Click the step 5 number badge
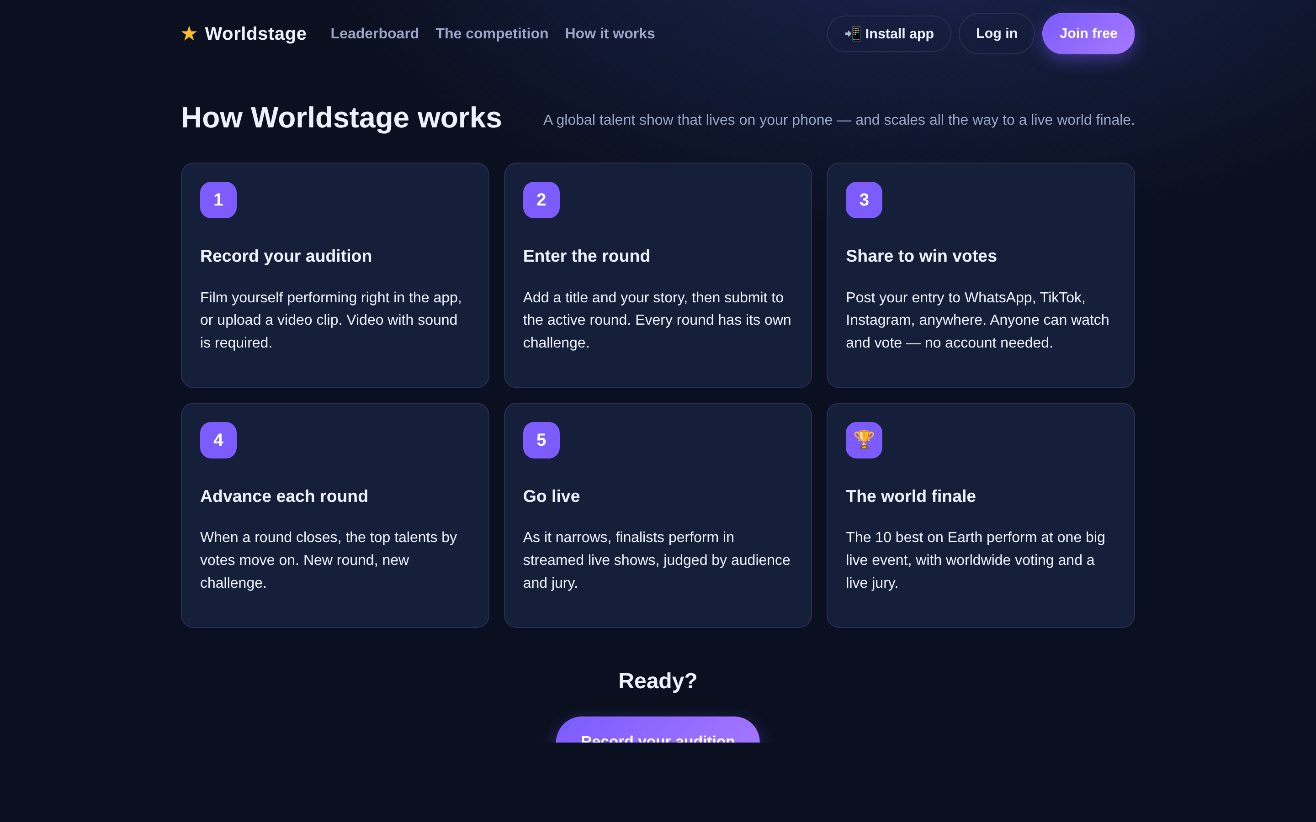The image size is (1316, 822). click(541, 440)
